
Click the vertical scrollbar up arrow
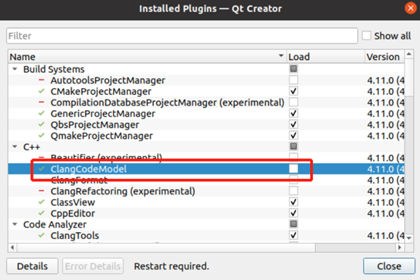[x=409, y=54]
